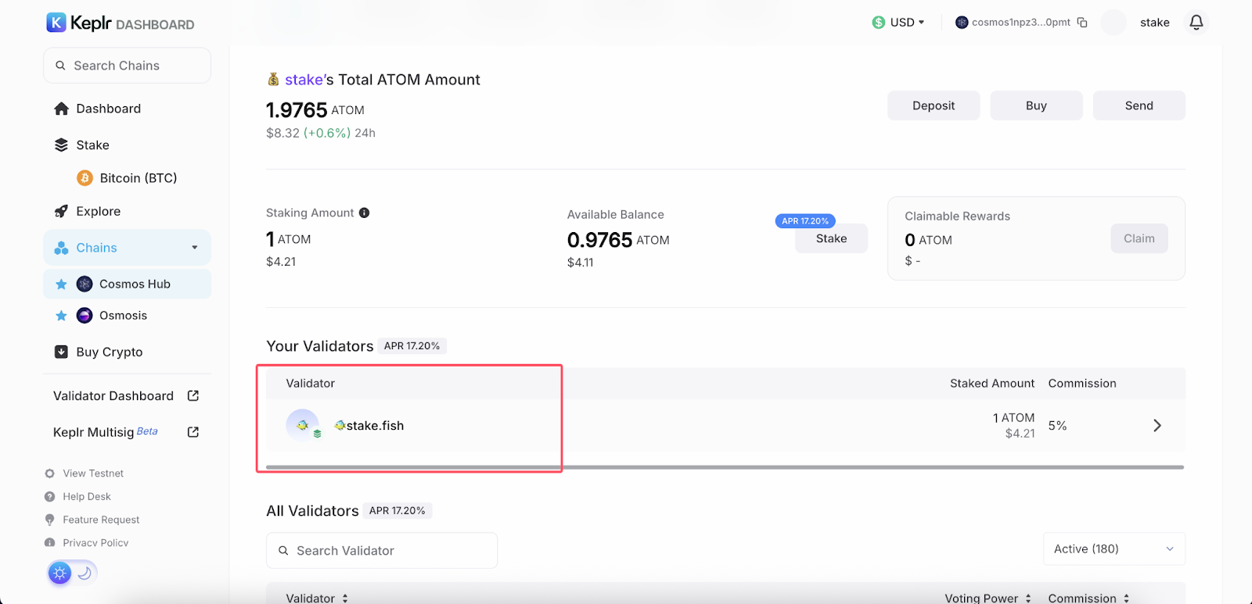1252x604 pixels.
Task: Focus the Search Validator field
Action: 382,551
